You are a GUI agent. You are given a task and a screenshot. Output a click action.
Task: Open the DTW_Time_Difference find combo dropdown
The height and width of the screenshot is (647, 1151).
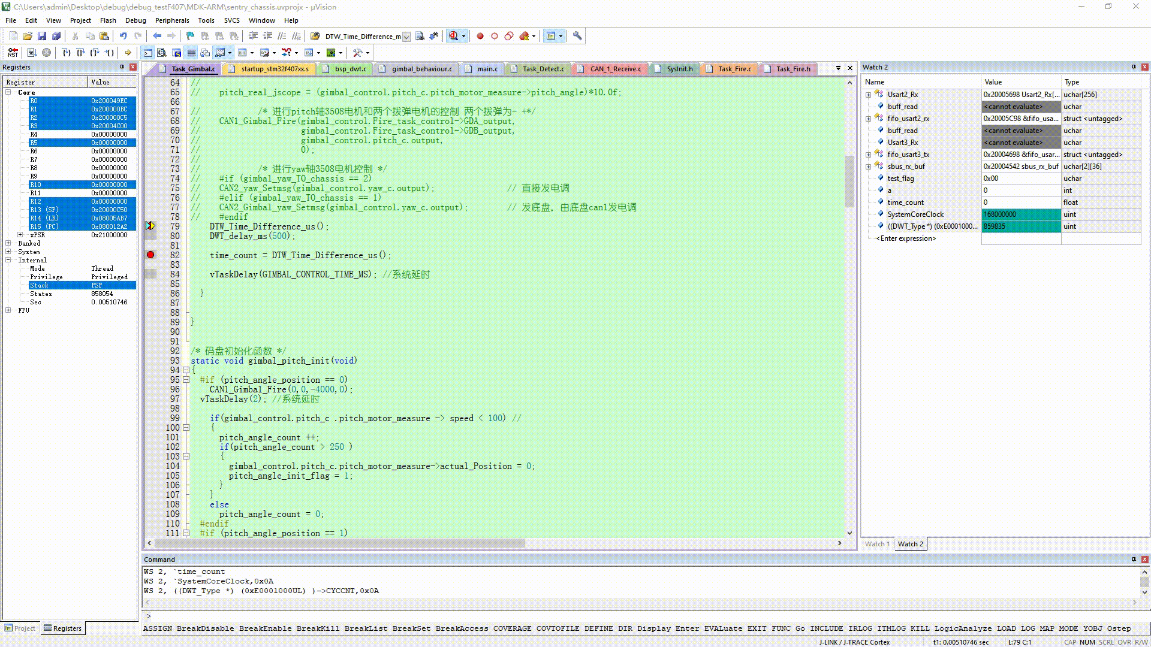pyautogui.click(x=406, y=37)
